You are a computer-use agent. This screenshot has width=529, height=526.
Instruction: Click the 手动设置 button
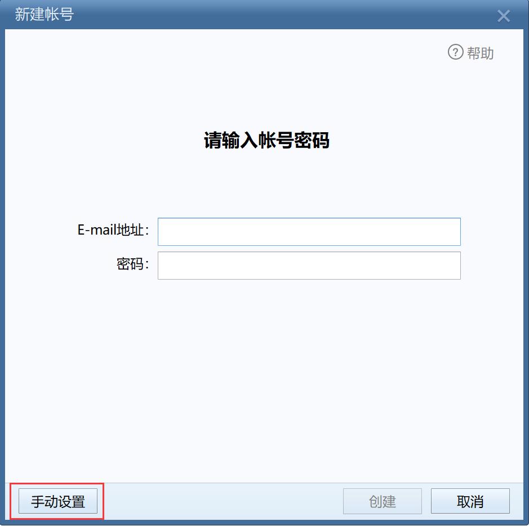pos(58,501)
